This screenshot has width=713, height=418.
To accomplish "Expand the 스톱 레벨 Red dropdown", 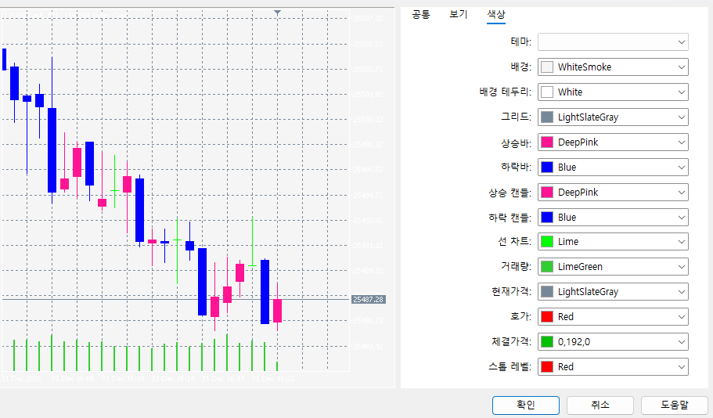I will [682, 366].
